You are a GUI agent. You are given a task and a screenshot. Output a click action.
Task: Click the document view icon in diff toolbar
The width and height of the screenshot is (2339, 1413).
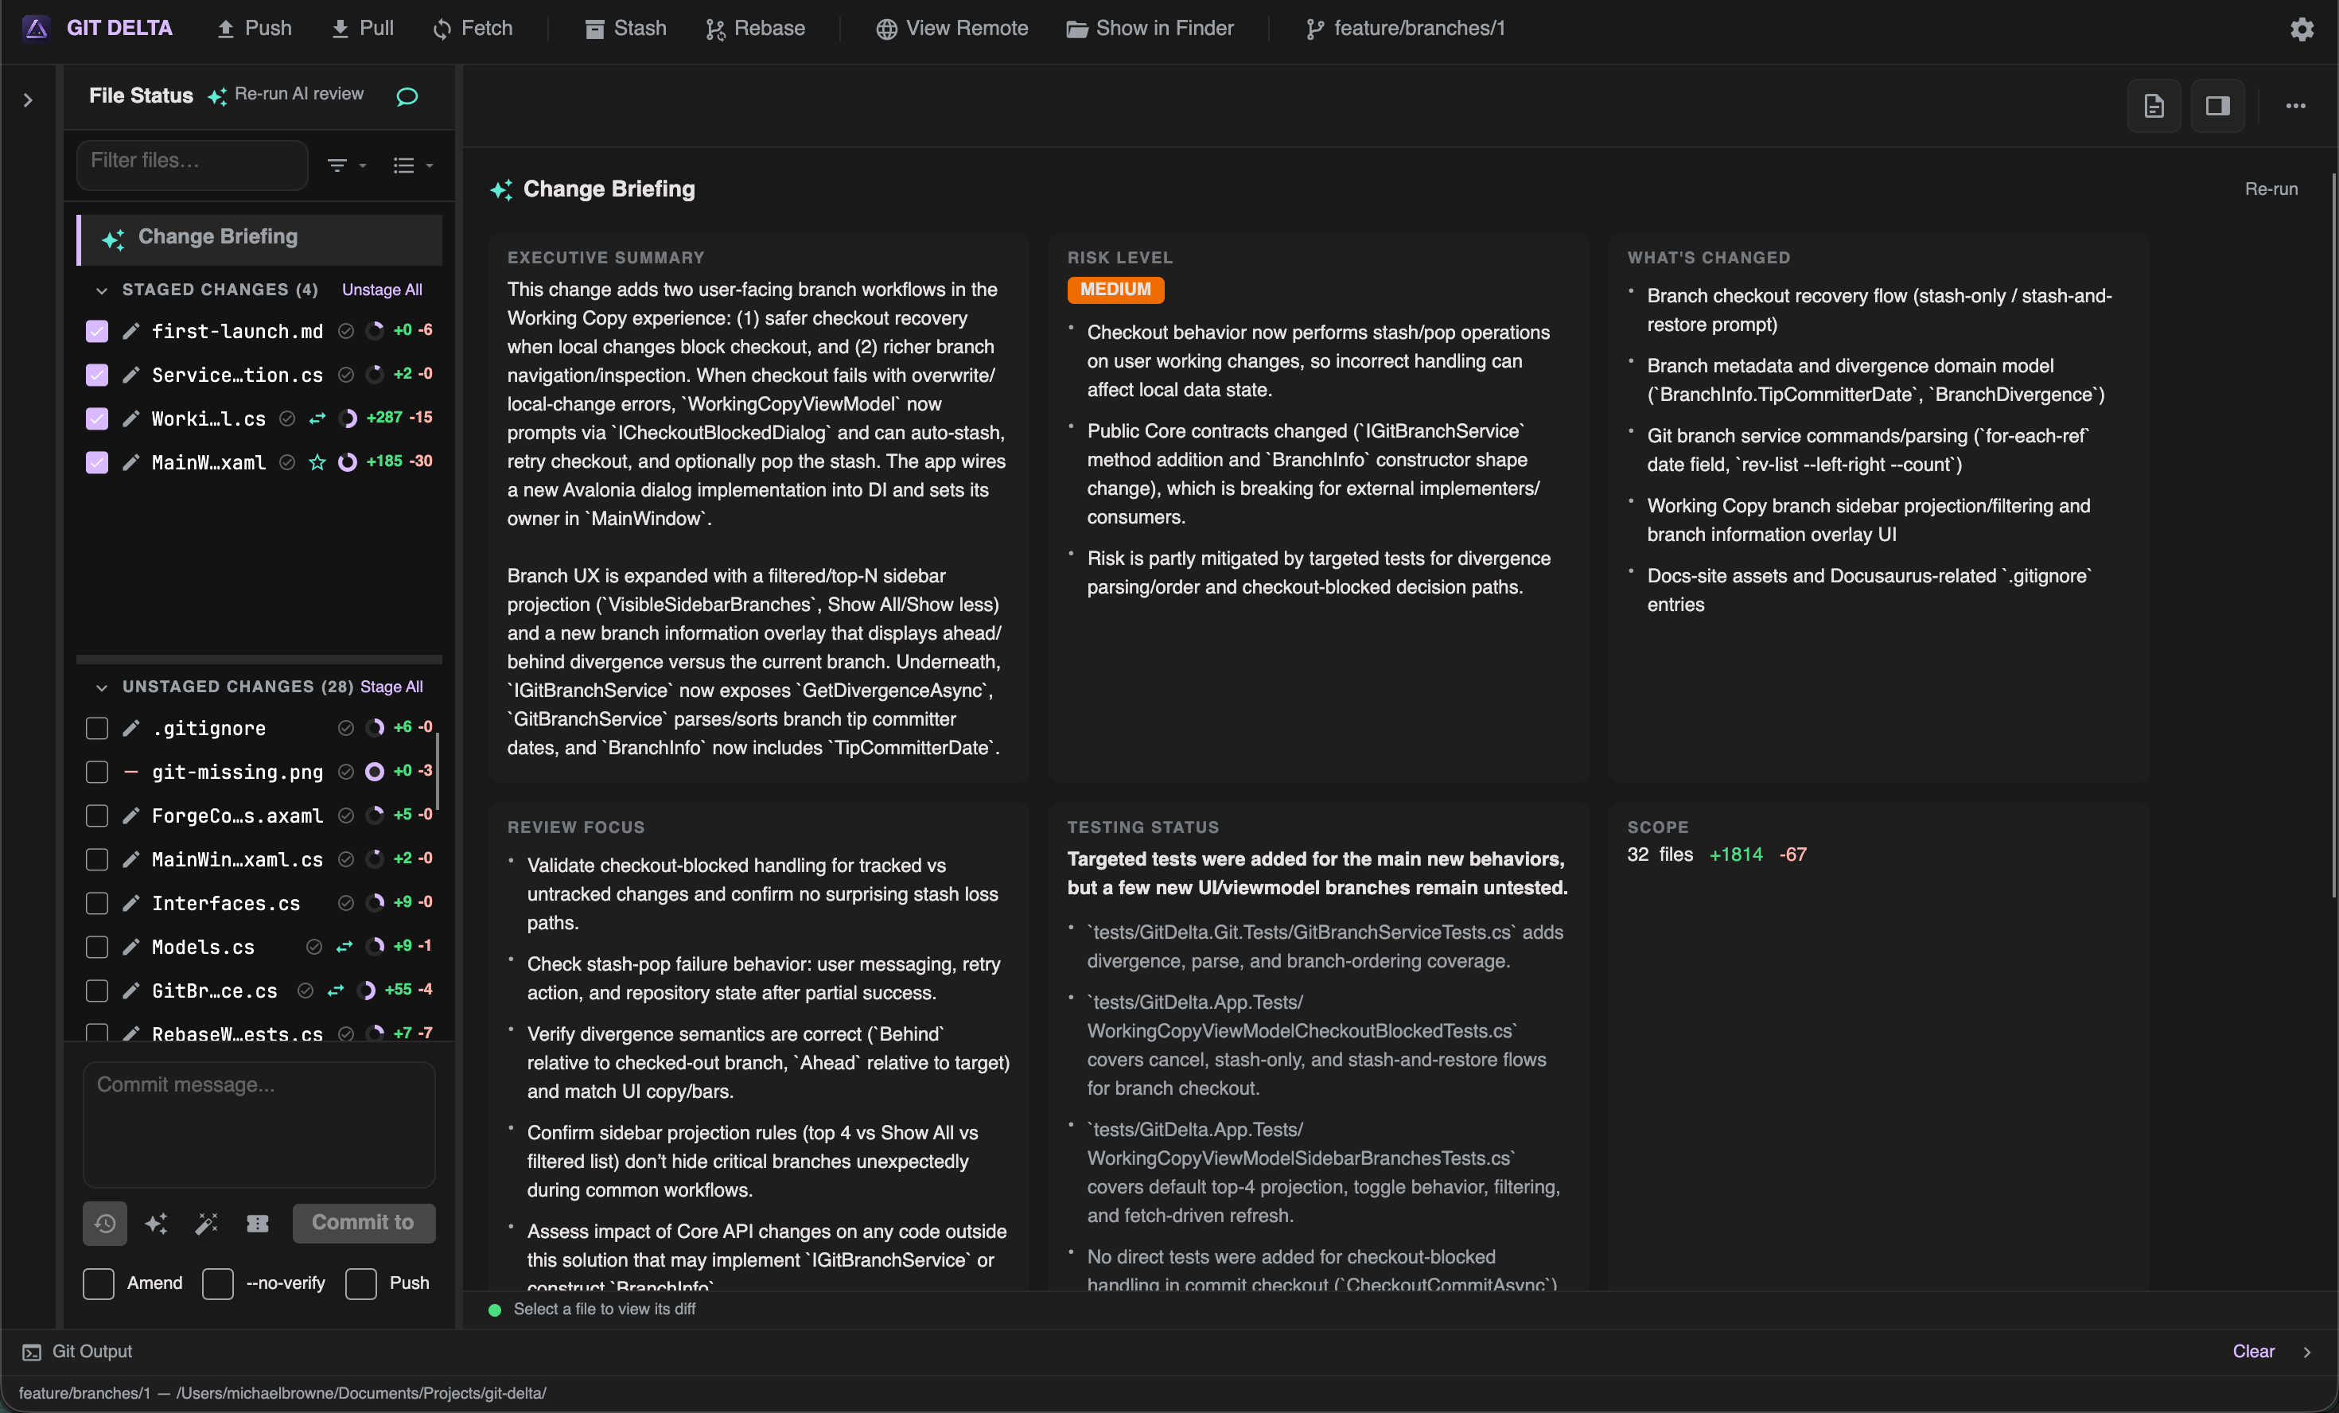point(2154,105)
